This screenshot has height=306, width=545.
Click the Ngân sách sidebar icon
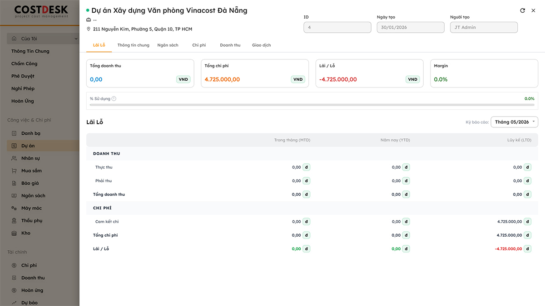coord(14,196)
